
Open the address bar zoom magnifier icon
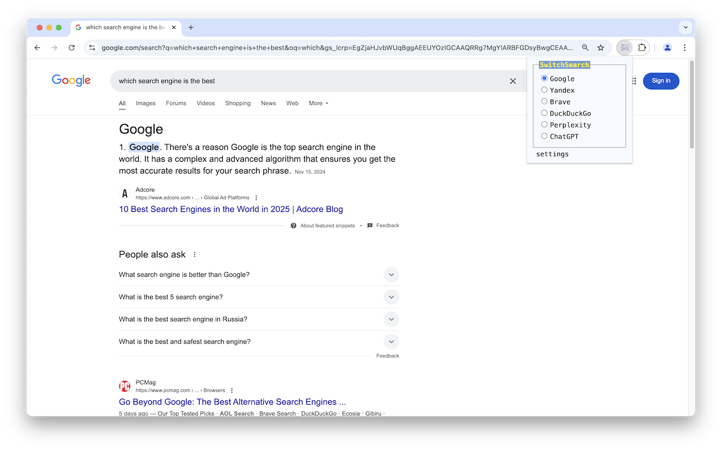585,48
